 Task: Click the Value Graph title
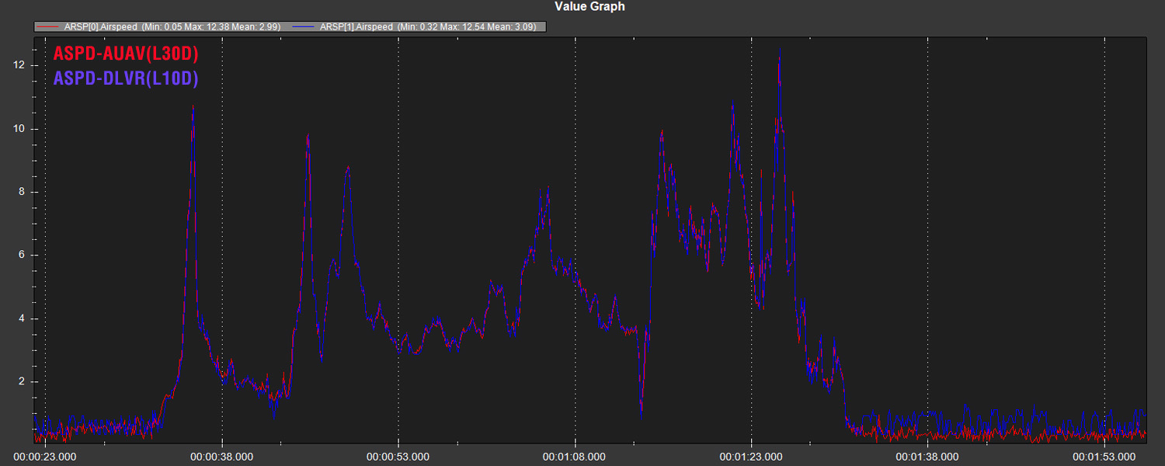point(589,7)
